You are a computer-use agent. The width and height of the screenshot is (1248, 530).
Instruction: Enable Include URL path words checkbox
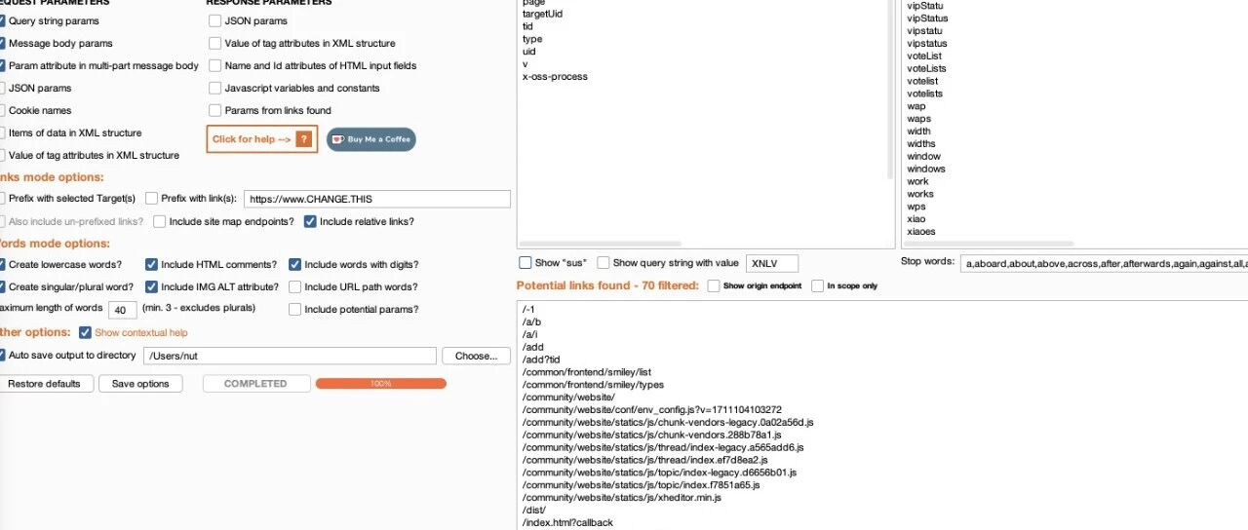click(294, 286)
